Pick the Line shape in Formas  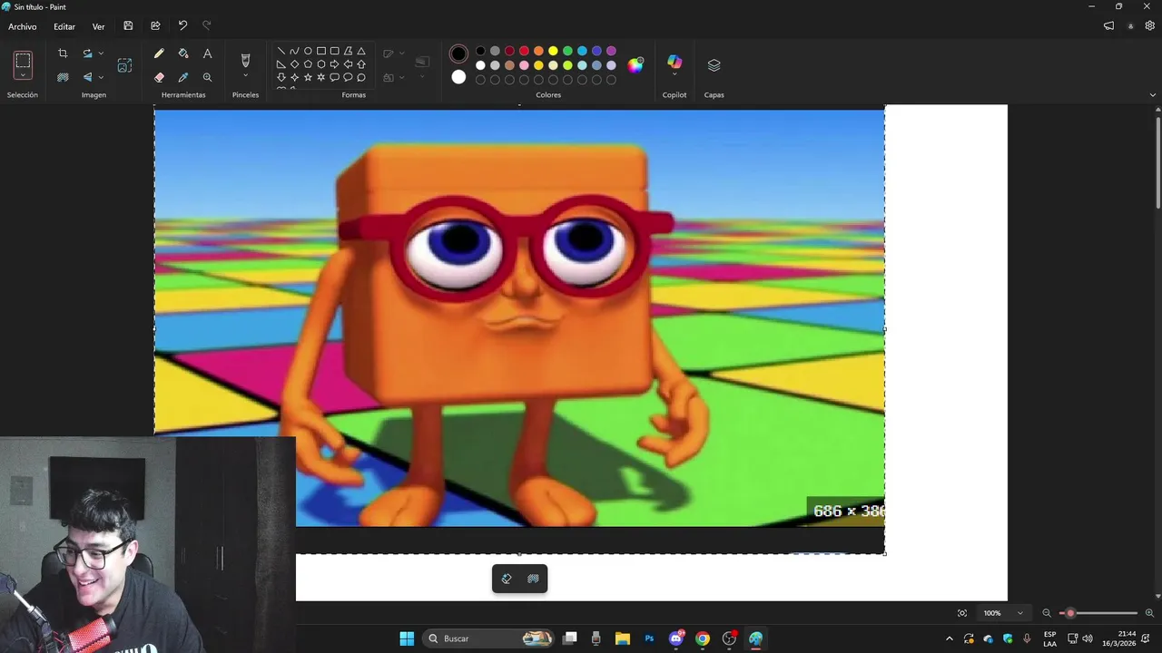tap(281, 51)
